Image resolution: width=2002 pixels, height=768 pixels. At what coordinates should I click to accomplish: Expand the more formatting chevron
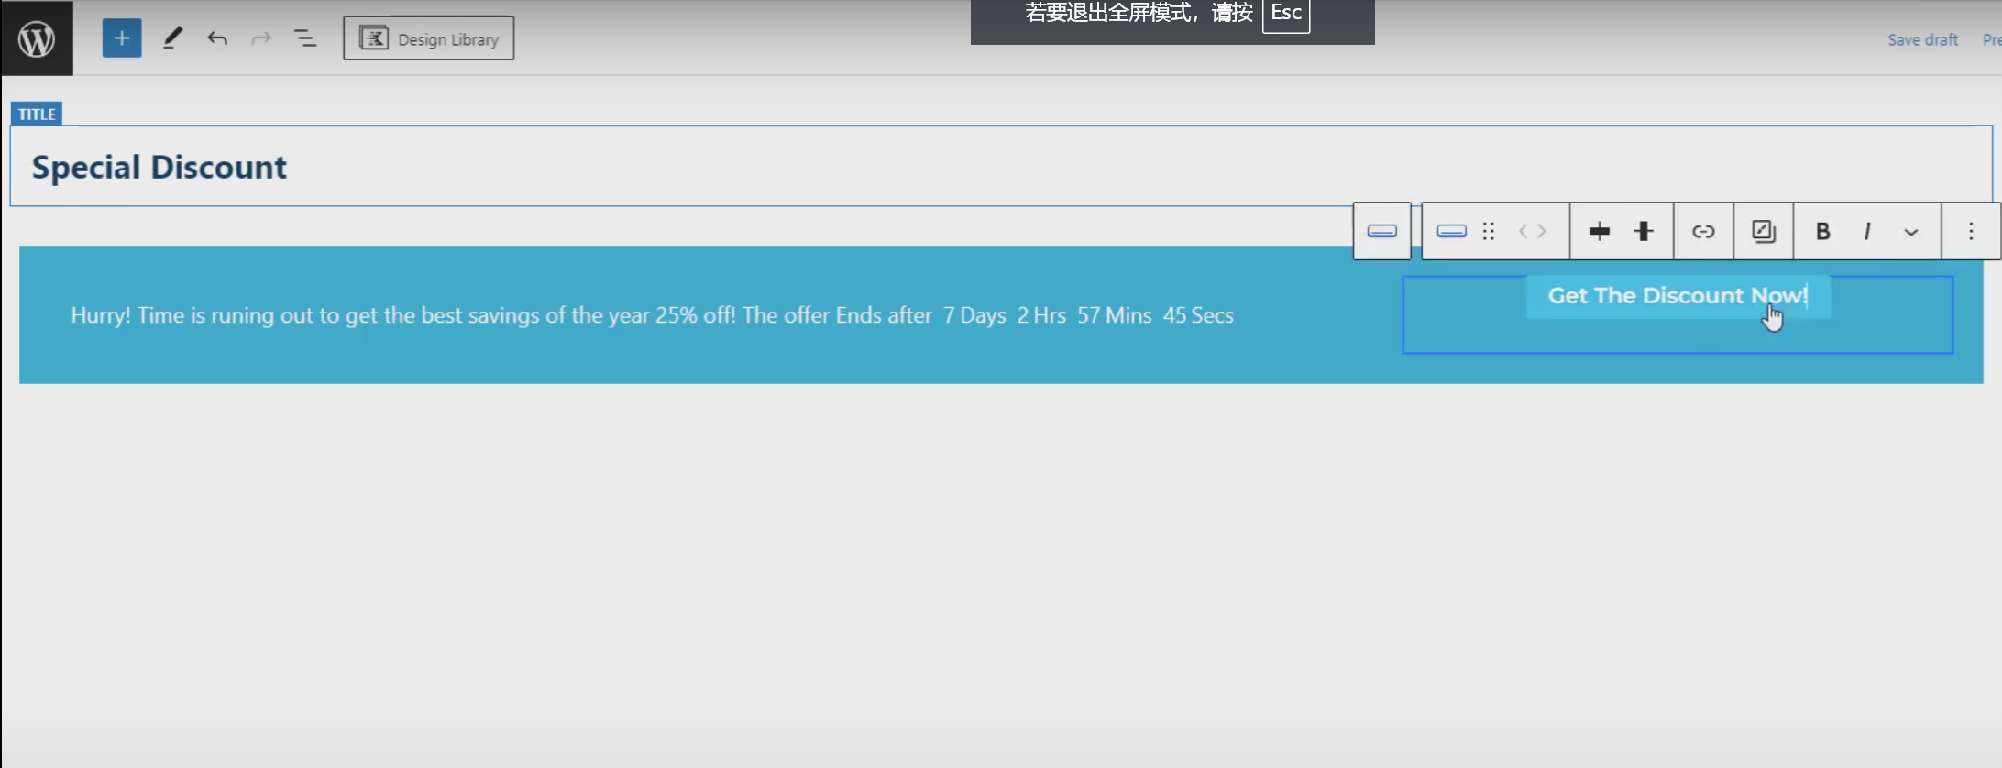tap(1911, 232)
